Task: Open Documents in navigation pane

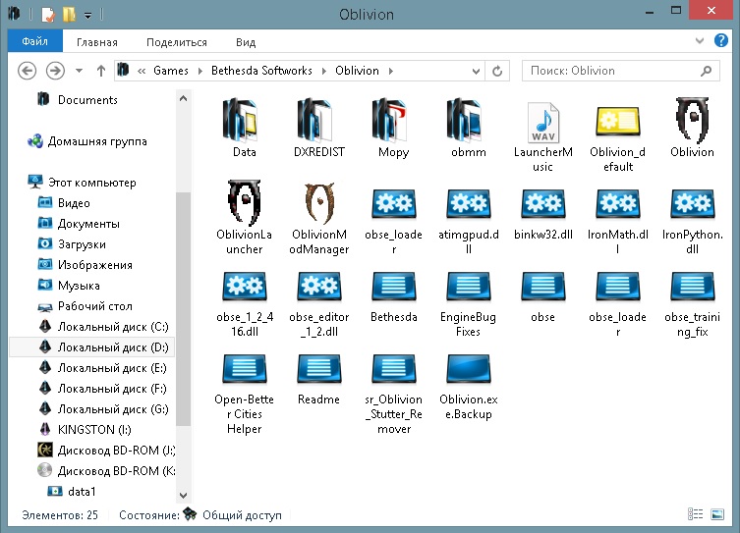Action: [x=87, y=100]
